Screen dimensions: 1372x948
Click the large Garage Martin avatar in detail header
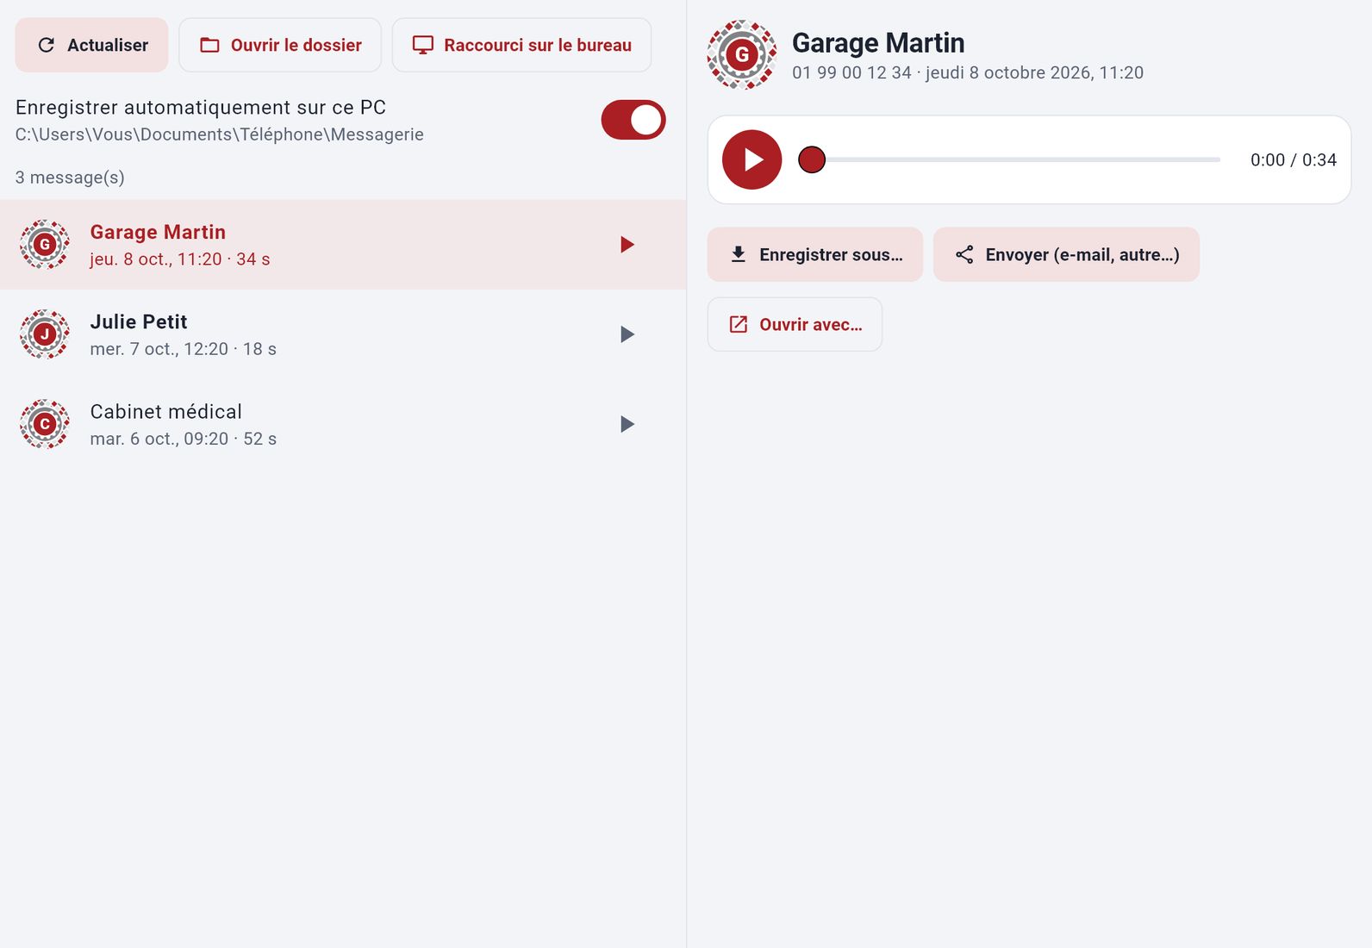coord(742,55)
